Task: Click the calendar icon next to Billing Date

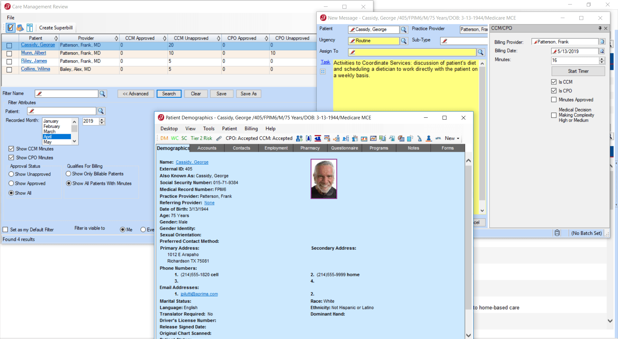Action: point(602,51)
